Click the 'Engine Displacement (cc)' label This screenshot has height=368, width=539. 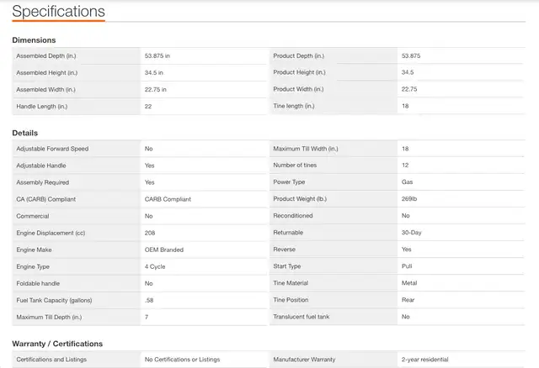click(x=51, y=233)
